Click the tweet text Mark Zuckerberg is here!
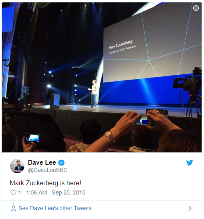 pyautogui.click(x=45, y=183)
